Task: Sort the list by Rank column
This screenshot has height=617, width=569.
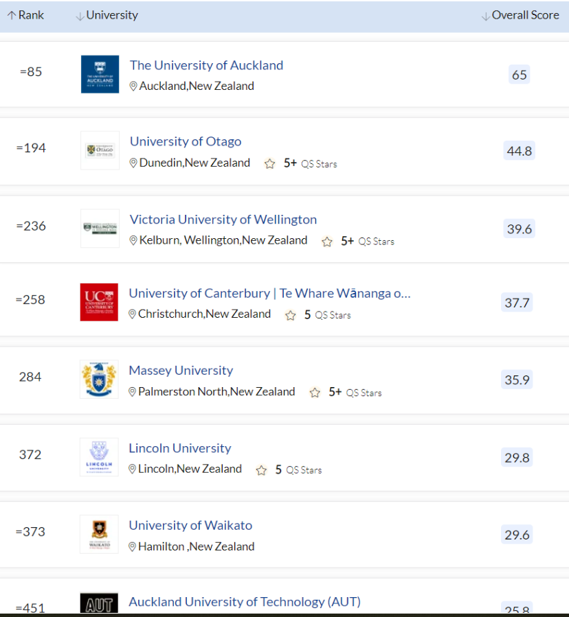Action: [25, 15]
